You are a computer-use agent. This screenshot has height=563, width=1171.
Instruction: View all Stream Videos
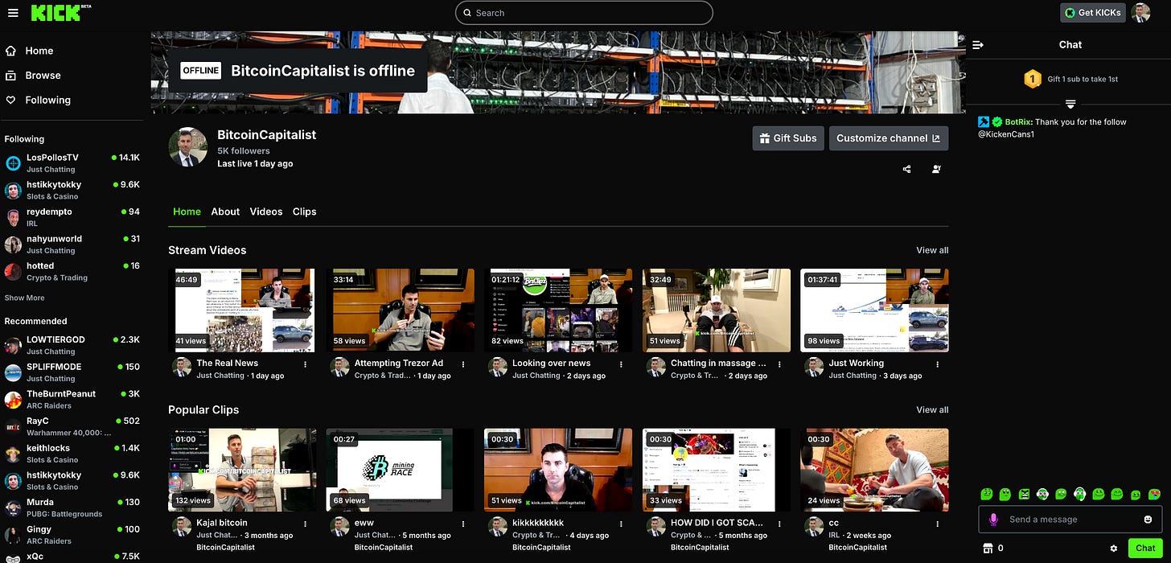[x=932, y=250]
